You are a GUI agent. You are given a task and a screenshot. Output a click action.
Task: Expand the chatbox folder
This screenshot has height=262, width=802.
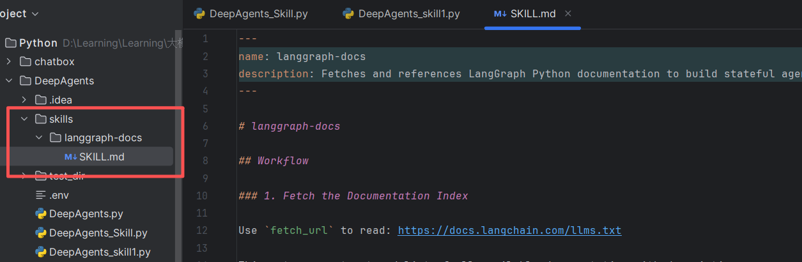9,62
